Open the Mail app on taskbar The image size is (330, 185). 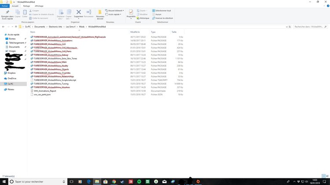click(x=165, y=181)
